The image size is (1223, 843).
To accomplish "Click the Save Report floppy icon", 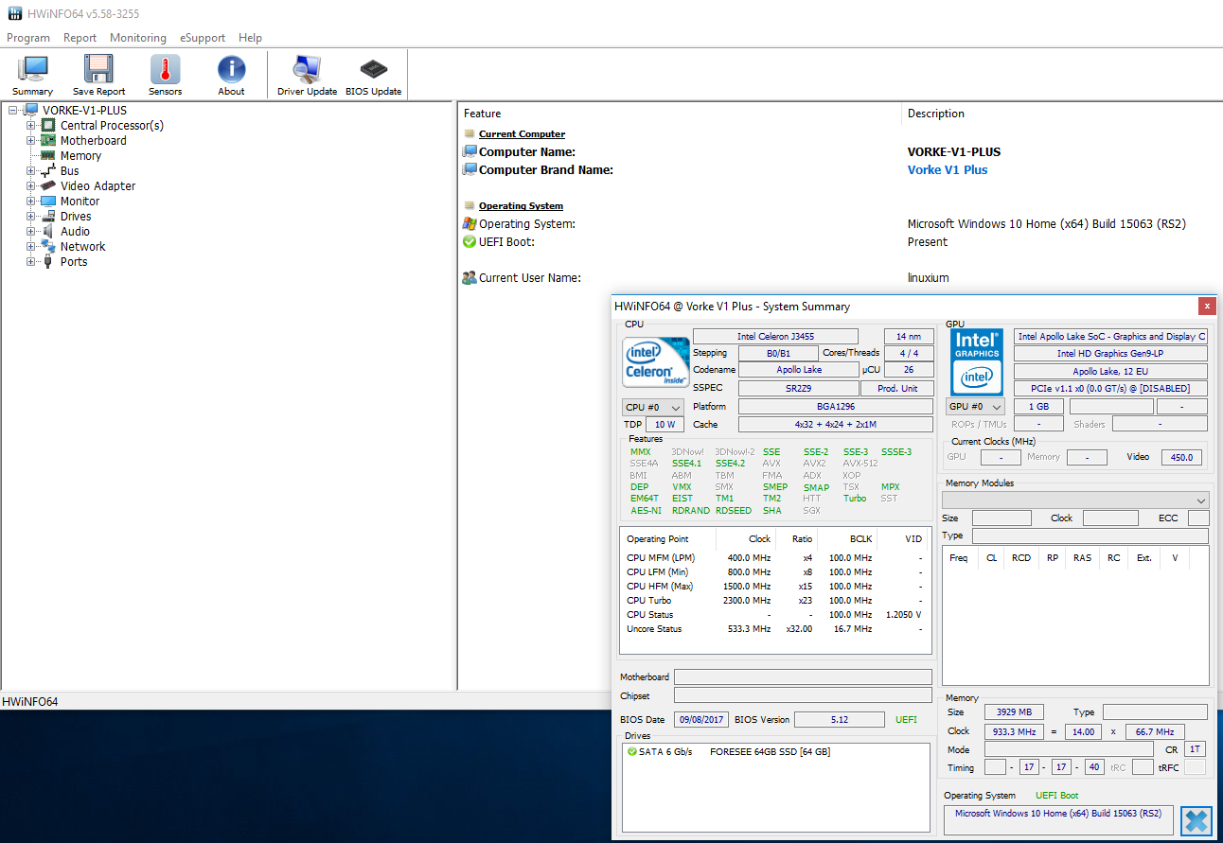I will [x=98, y=70].
